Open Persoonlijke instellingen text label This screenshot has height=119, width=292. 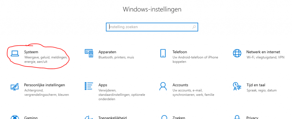point(44,85)
